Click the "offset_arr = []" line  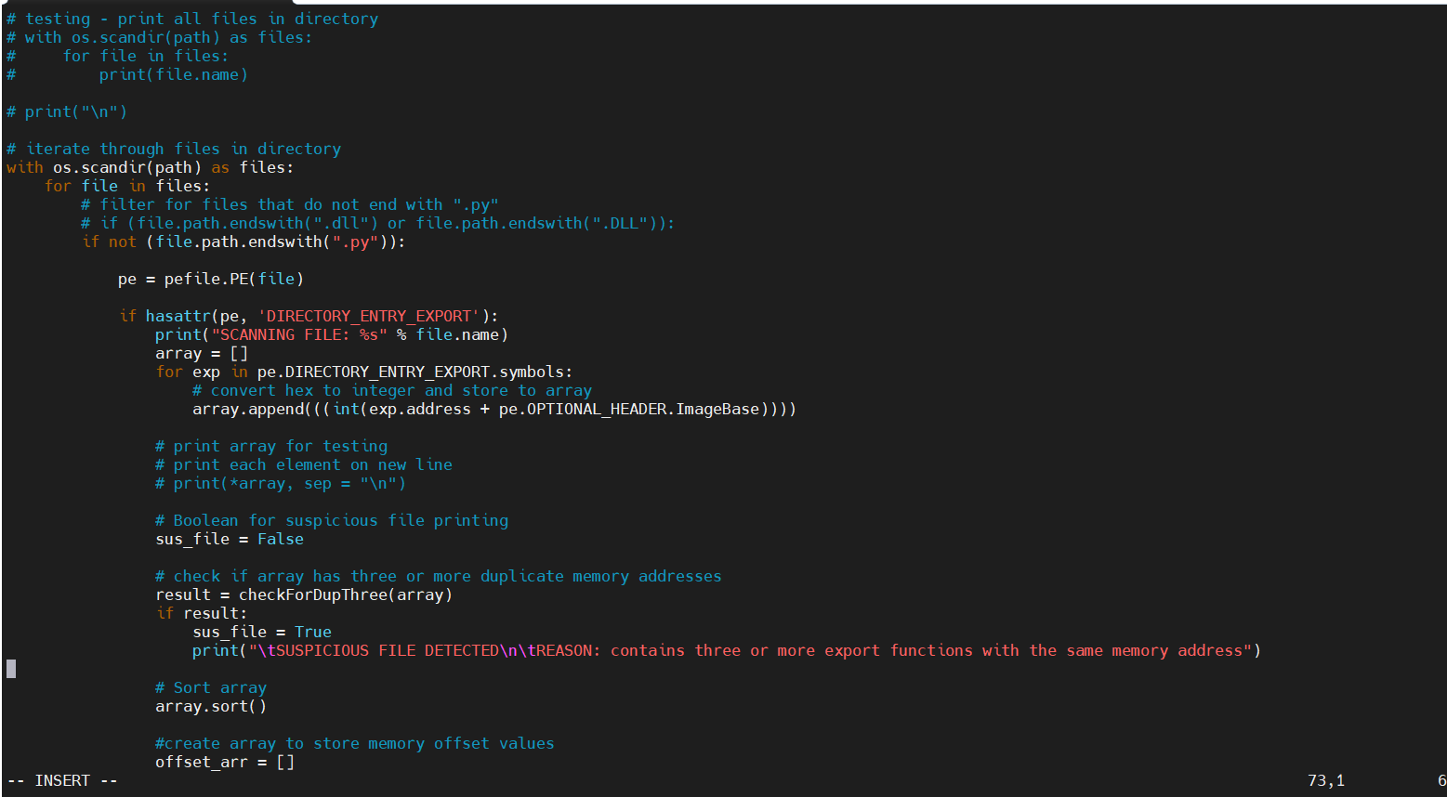click(x=223, y=762)
